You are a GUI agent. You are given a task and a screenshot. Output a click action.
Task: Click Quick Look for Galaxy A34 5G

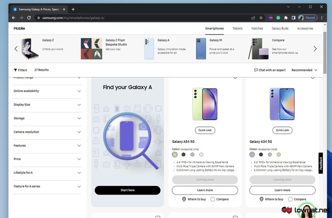tap(282, 130)
